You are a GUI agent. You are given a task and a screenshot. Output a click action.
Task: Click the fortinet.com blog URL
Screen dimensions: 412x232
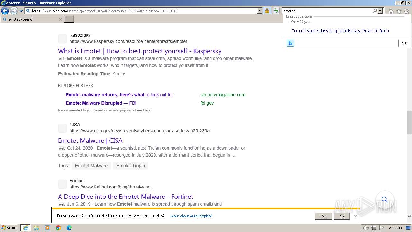(112, 187)
